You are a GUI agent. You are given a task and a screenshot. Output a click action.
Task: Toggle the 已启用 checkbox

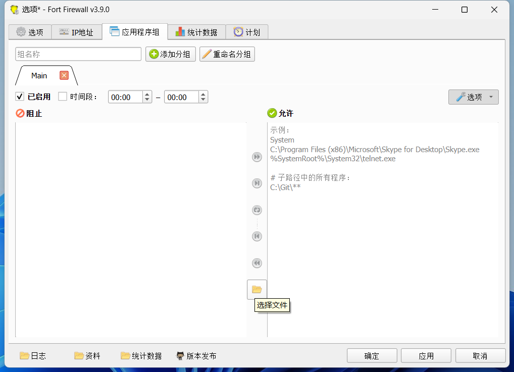coord(20,97)
